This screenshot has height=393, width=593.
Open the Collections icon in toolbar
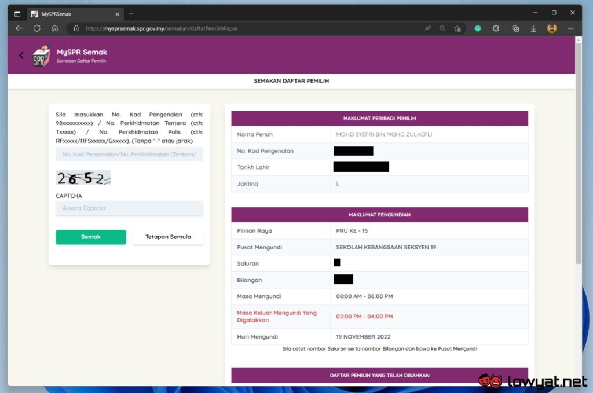(515, 28)
